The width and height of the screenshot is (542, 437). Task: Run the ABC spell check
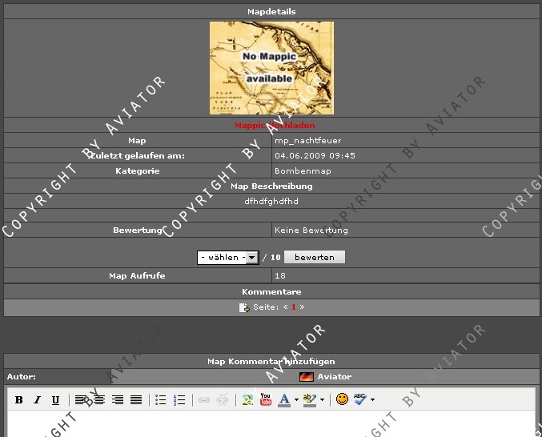(360, 399)
